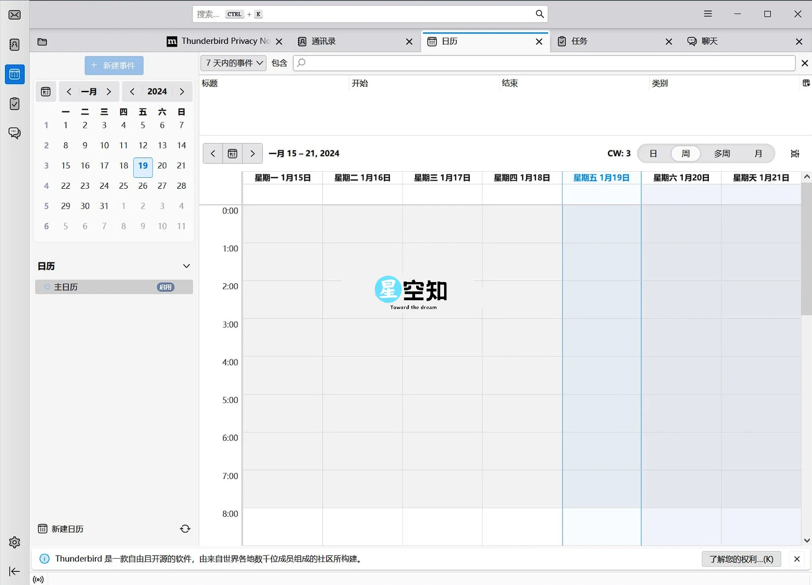
Task: Click 了解您的权利 in the notification bar
Action: (x=741, y=559)
